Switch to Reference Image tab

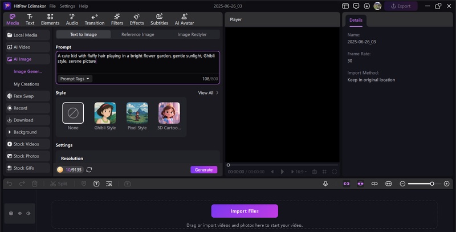pyautogui.click(x=138, y=34)
